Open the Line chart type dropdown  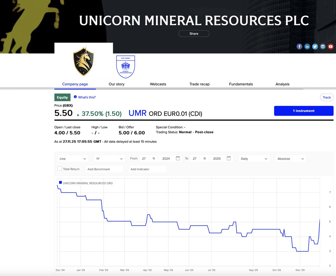(x=73, y=158)
